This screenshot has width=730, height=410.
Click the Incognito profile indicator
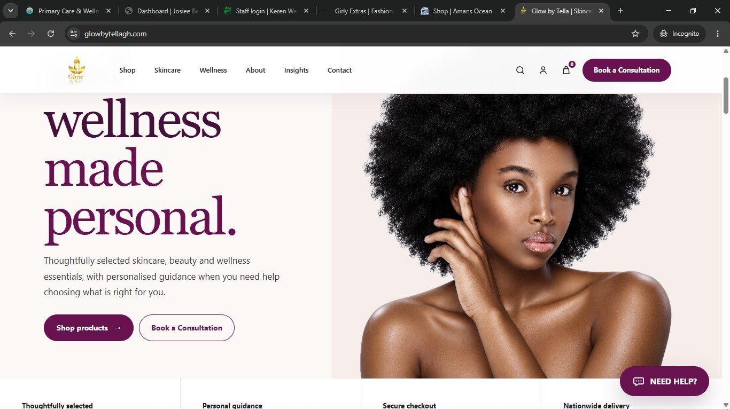point(679,34)
